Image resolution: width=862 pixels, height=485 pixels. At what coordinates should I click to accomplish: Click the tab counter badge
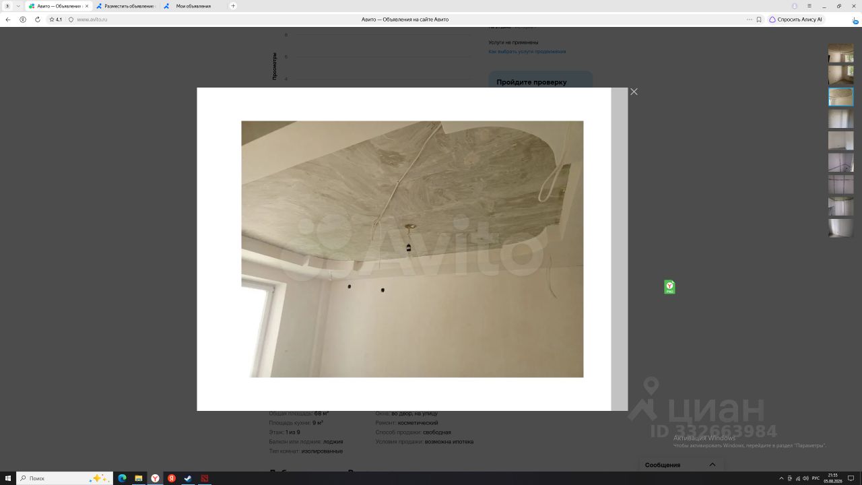[x=8, y=6]
